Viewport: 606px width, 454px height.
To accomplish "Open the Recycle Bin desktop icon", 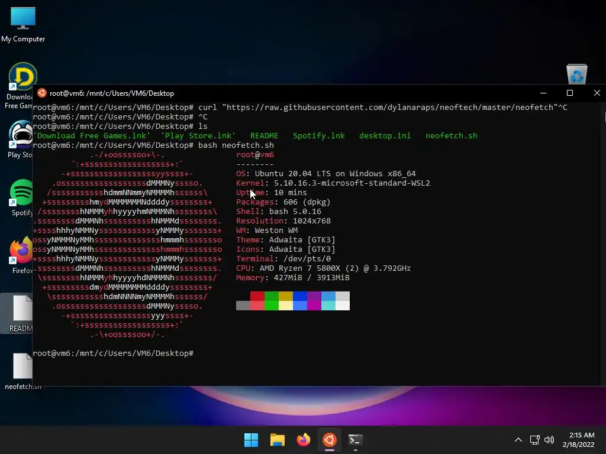I will [x=576, y=74].
